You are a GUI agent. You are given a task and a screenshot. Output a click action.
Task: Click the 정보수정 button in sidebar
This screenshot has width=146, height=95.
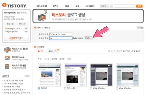pos(10,24)
